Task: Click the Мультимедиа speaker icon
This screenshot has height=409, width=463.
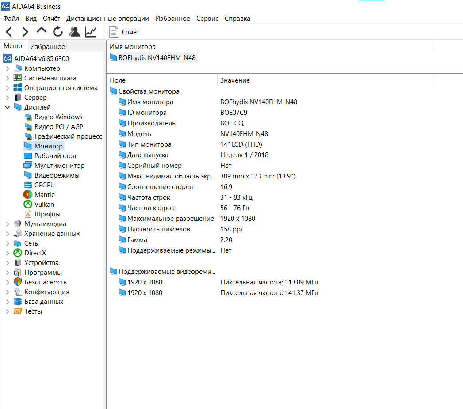Action: coord(18,224)
